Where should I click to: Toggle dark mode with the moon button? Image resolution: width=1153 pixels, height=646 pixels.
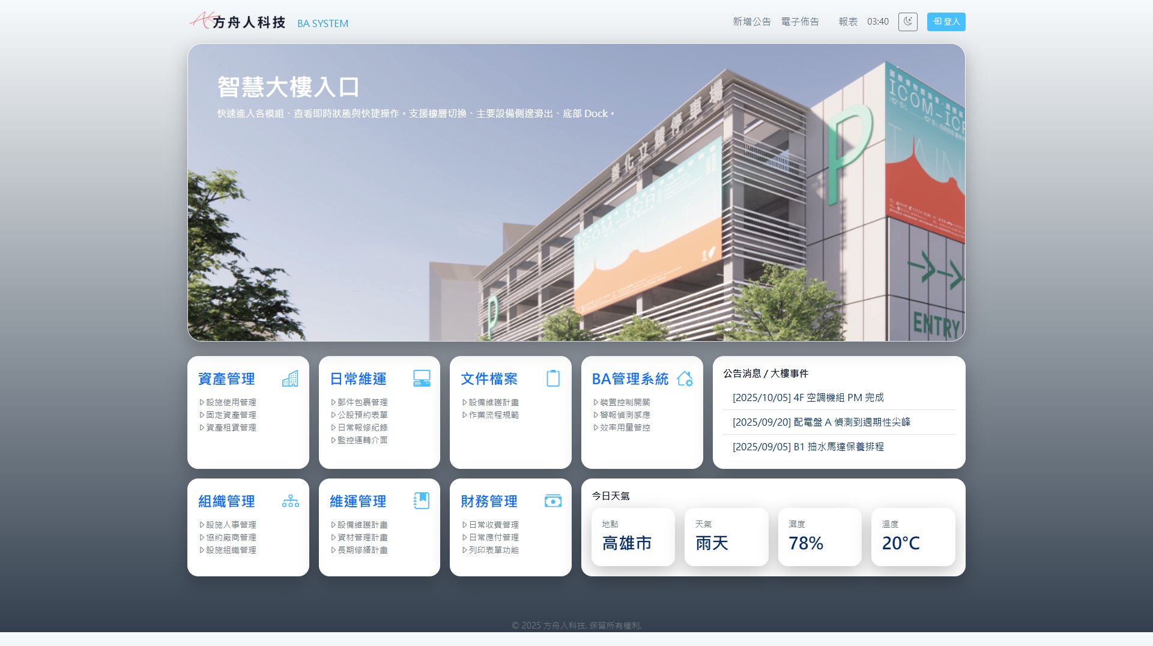click(x=907, y=22)
